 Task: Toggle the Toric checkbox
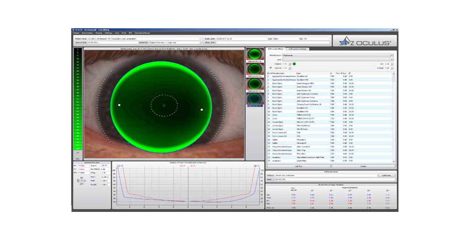(271, 68)
